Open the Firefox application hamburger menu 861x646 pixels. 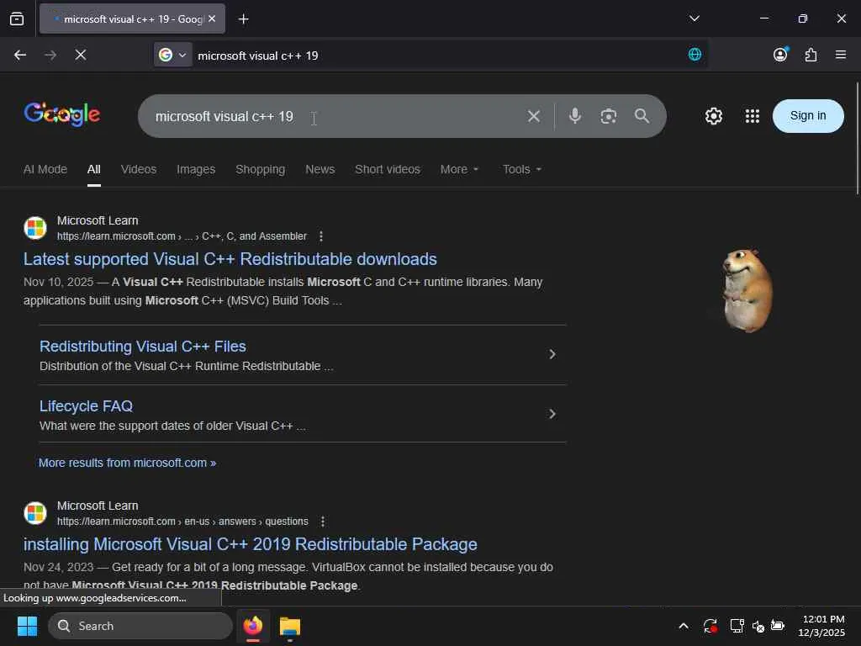coord(841,55)
